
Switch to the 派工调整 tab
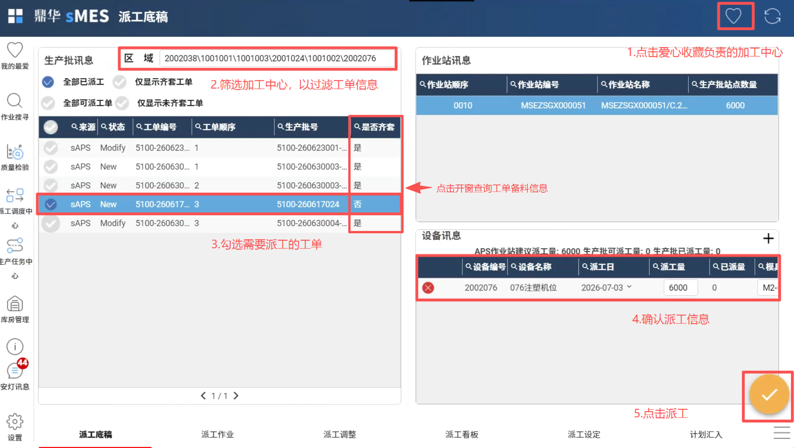click(340, 434)
